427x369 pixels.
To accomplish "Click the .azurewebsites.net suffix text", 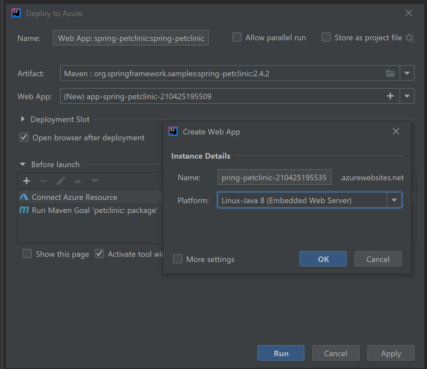I will point(372,177).
